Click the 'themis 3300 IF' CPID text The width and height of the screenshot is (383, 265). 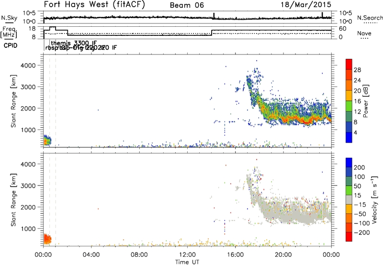pos(74,44)
